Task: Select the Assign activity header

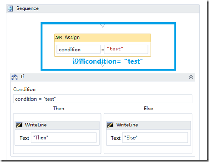Action: 103,38
